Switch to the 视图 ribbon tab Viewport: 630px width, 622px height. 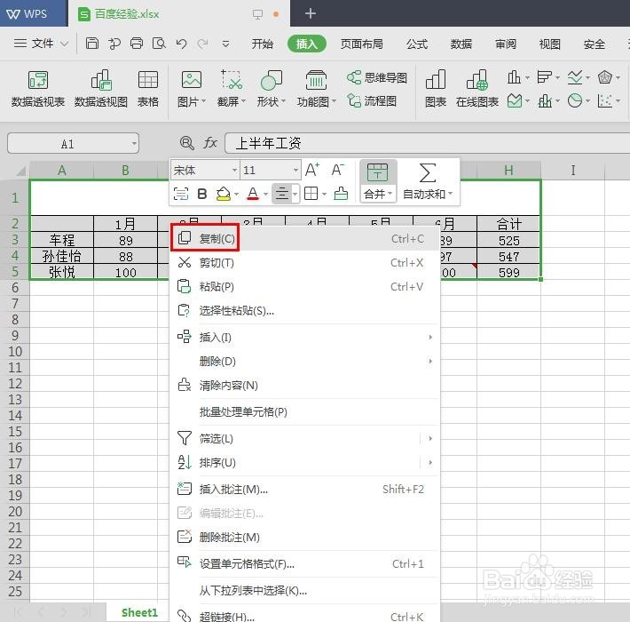pos(549,44)
